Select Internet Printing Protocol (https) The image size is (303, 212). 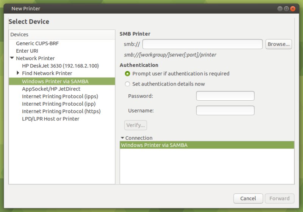[x=61, y=111]
